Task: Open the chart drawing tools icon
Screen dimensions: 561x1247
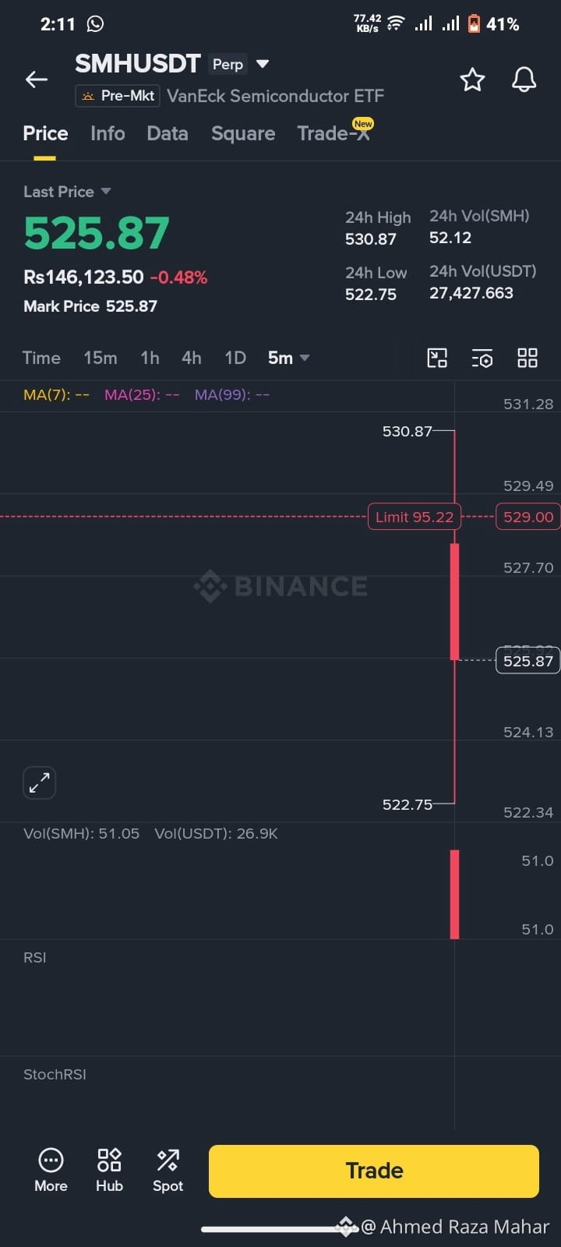Action: pyautogui.click(x=437, y=358)
